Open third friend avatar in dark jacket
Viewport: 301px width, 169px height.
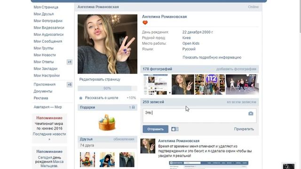tap(127, 160)
